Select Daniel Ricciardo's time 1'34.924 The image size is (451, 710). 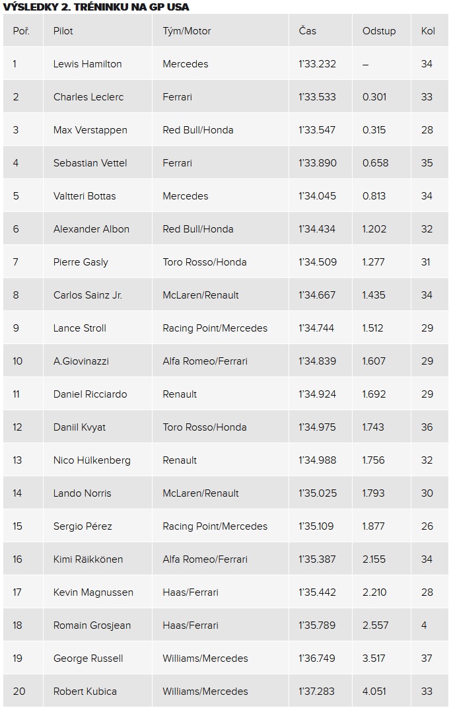pos(317,394)
